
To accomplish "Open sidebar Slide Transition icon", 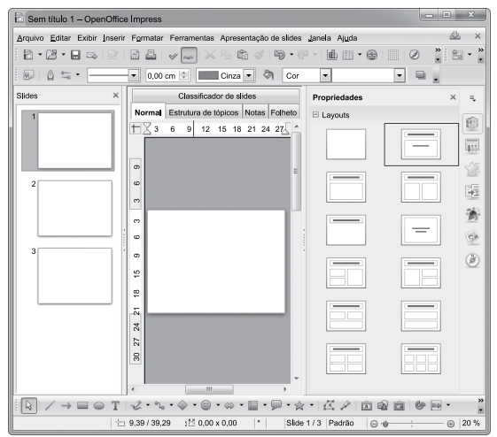I will click(x=472, y=191).
